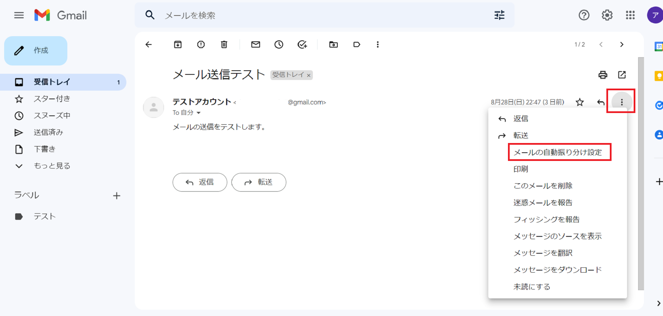Screen dimensions: 663x316
Task: Open the Move to folder icon
Action: click(333, 44)
